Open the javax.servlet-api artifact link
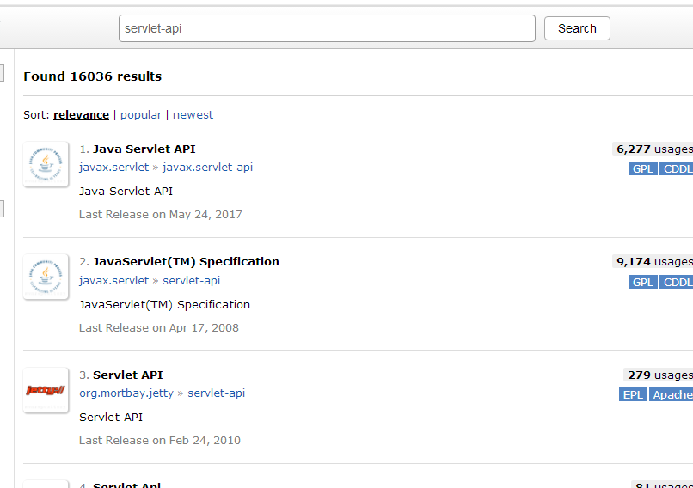The image size is (693, 488). click(x=207, y=168)
